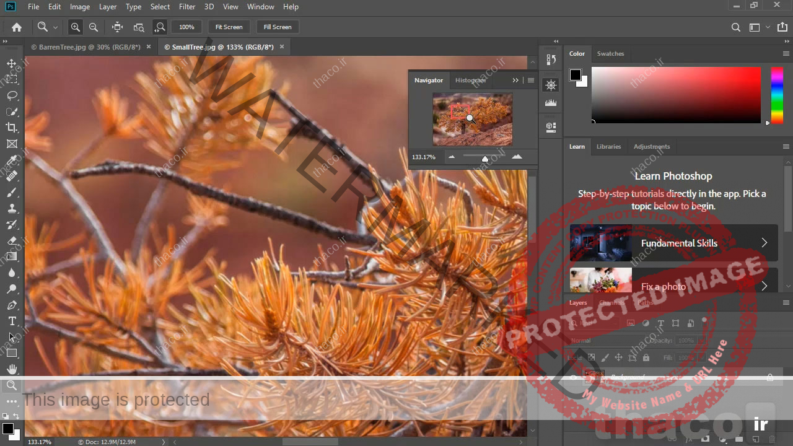The image size is (793, 446).
Task: Go to Home screen icon
Action: [17, 27]
